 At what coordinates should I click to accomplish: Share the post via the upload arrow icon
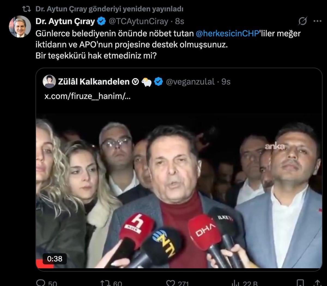click(317, 283)
